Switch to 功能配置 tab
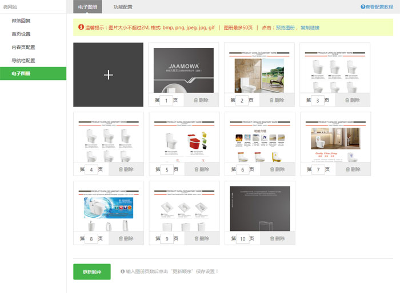The height and width of the screenshot is (293, 400). click(122, 7)
